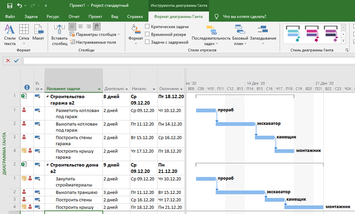Screen dimensions: 355x214
Task: Align column text right
Action: click(89, 27)
